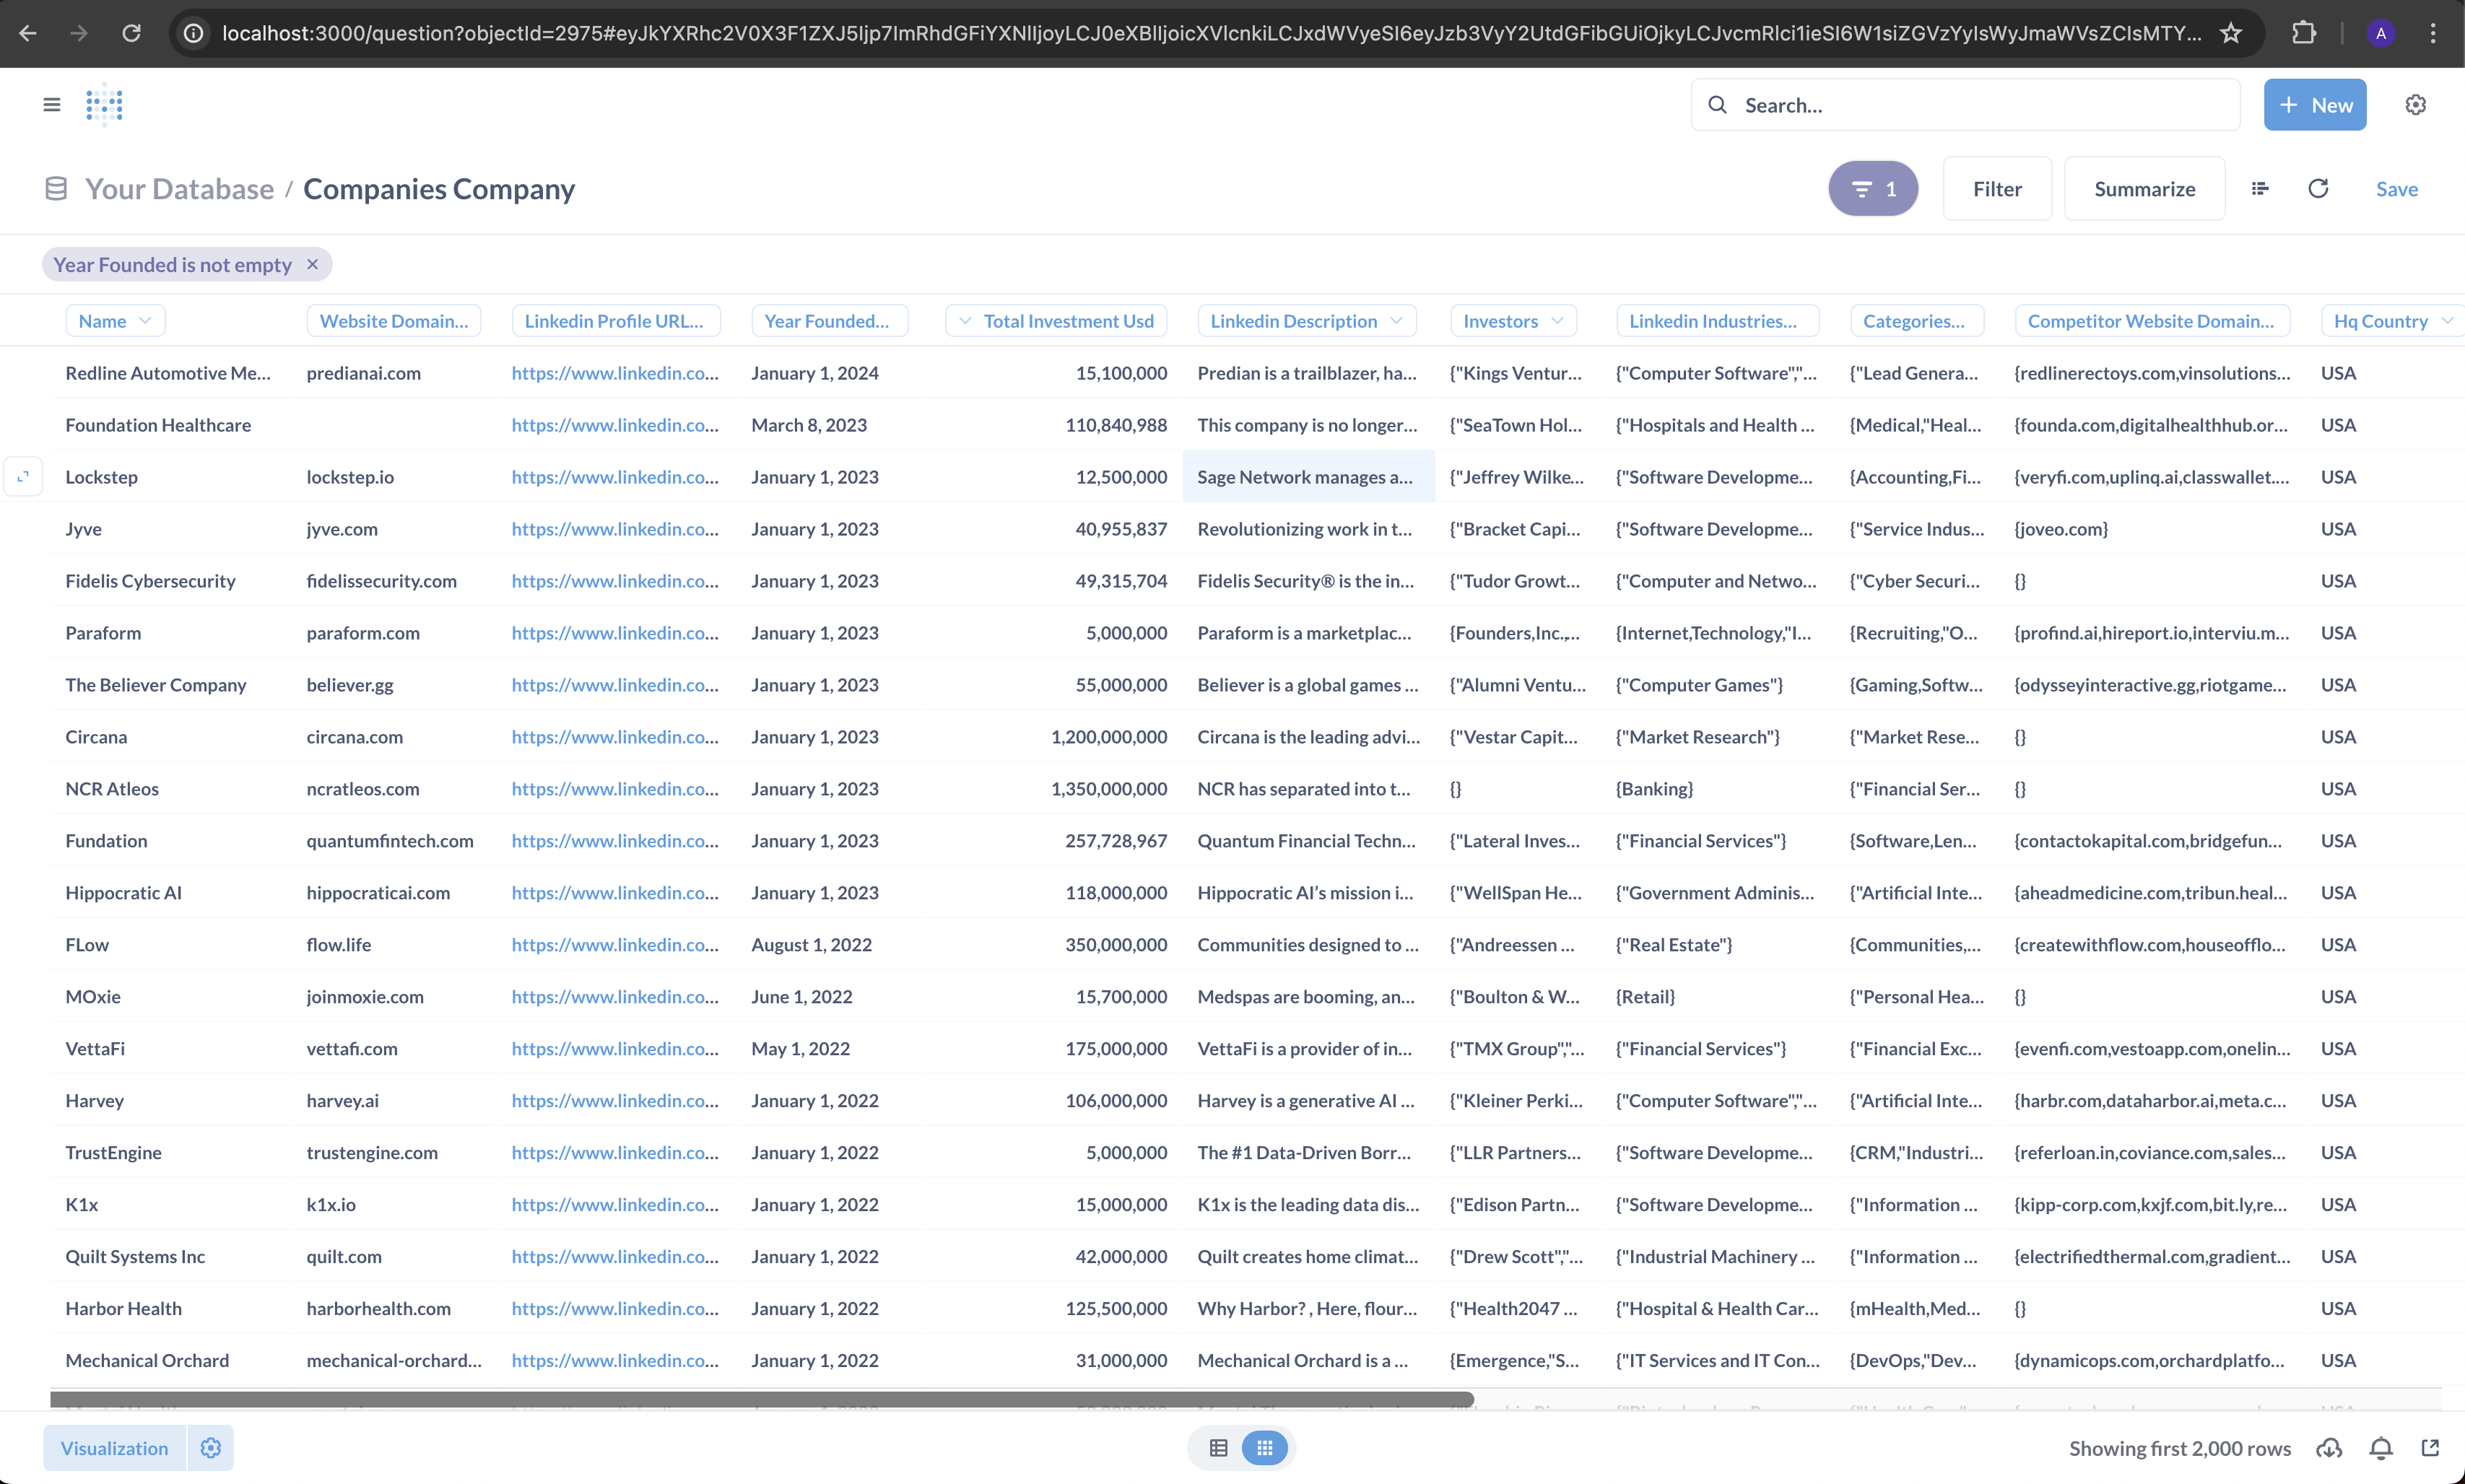The height and width of the screenshot is (1484, 2465).
Task: Open browser three-dot menu
Action: click(2433, 33)
